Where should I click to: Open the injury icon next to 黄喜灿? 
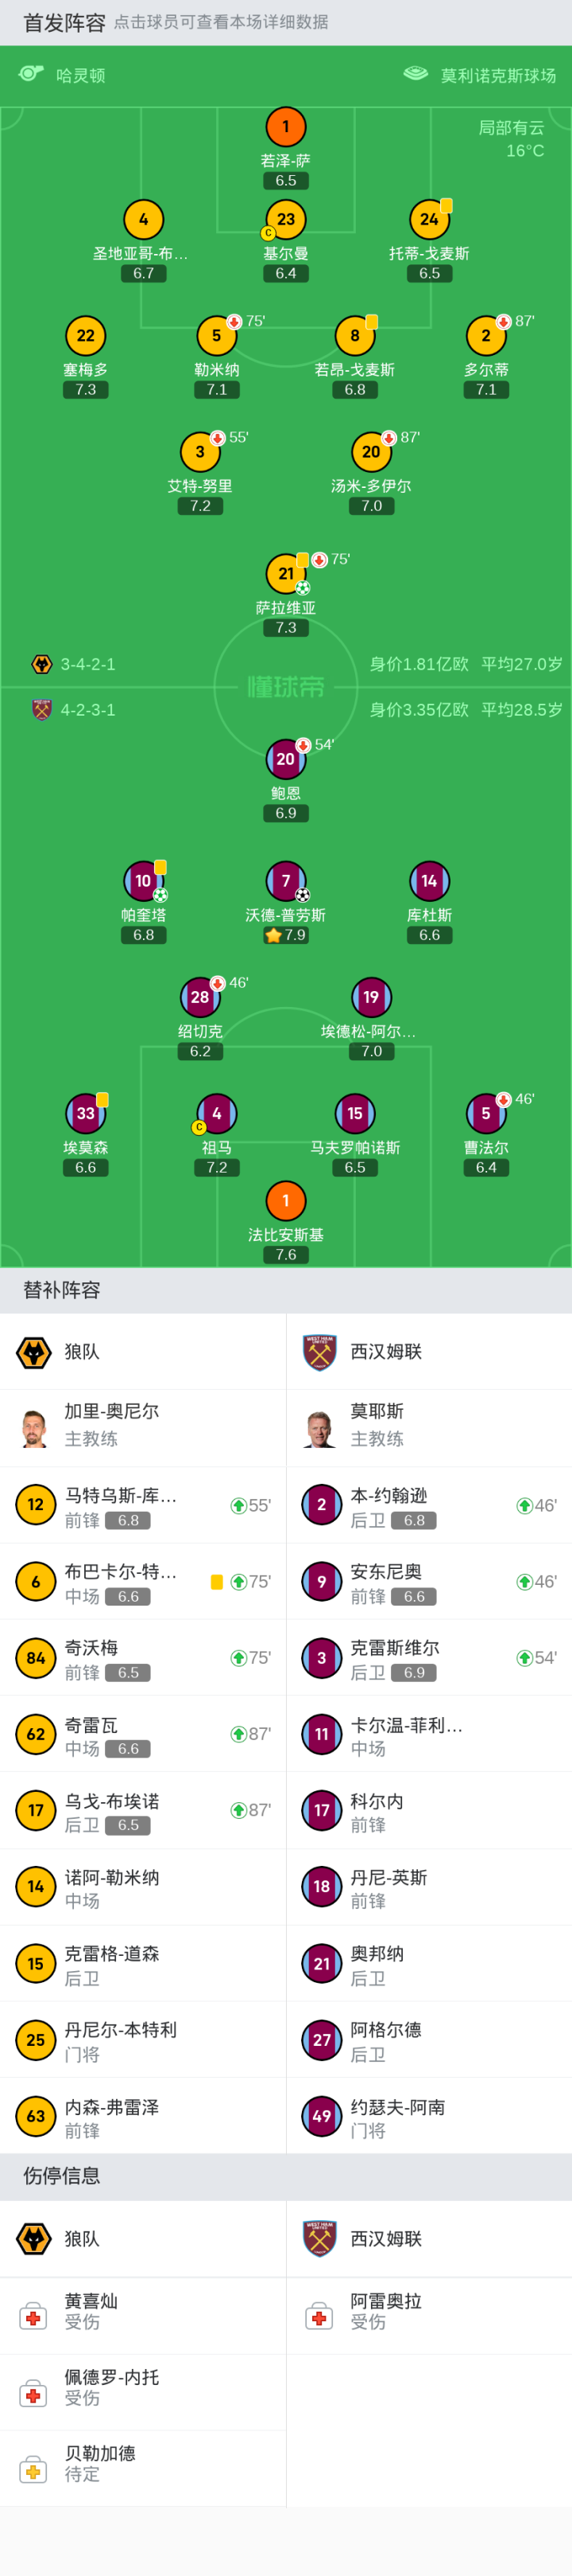point(33,2316)
